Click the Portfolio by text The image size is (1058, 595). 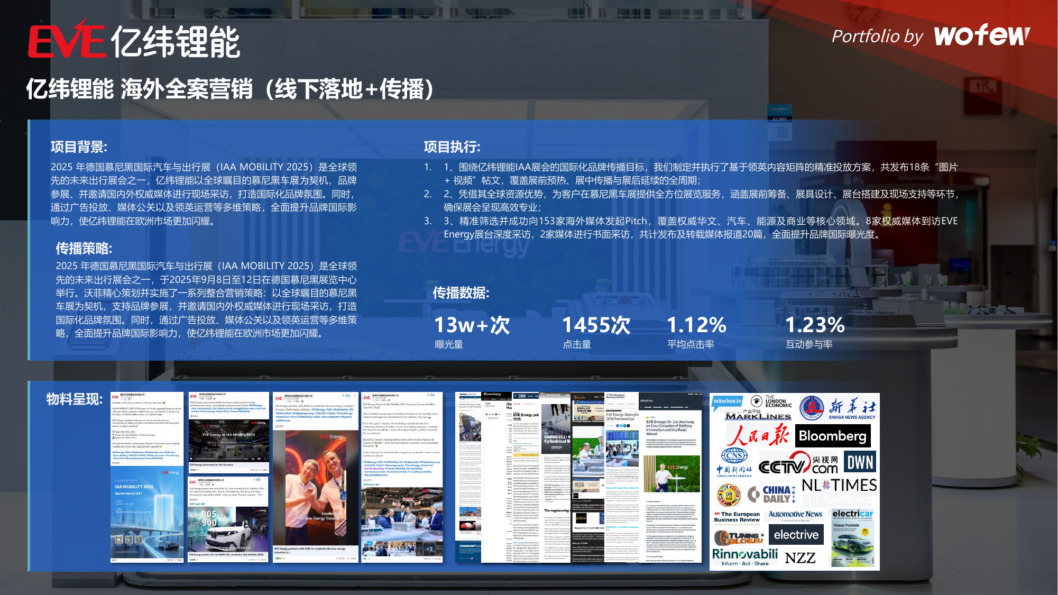[x=877, y=36]
